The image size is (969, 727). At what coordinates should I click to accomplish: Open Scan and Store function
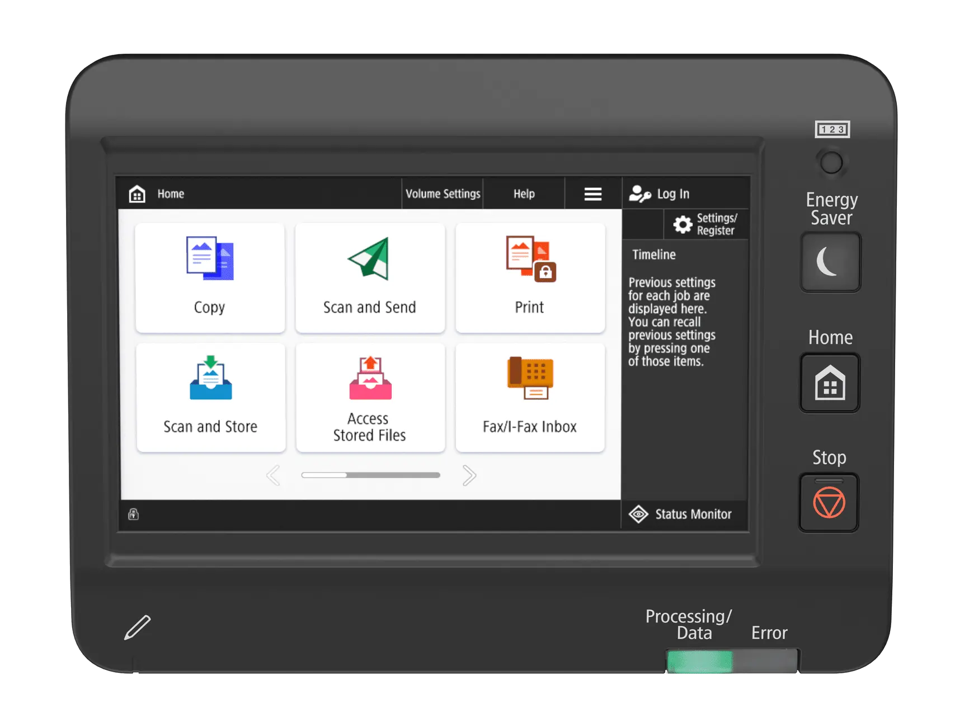click(210, 397)
